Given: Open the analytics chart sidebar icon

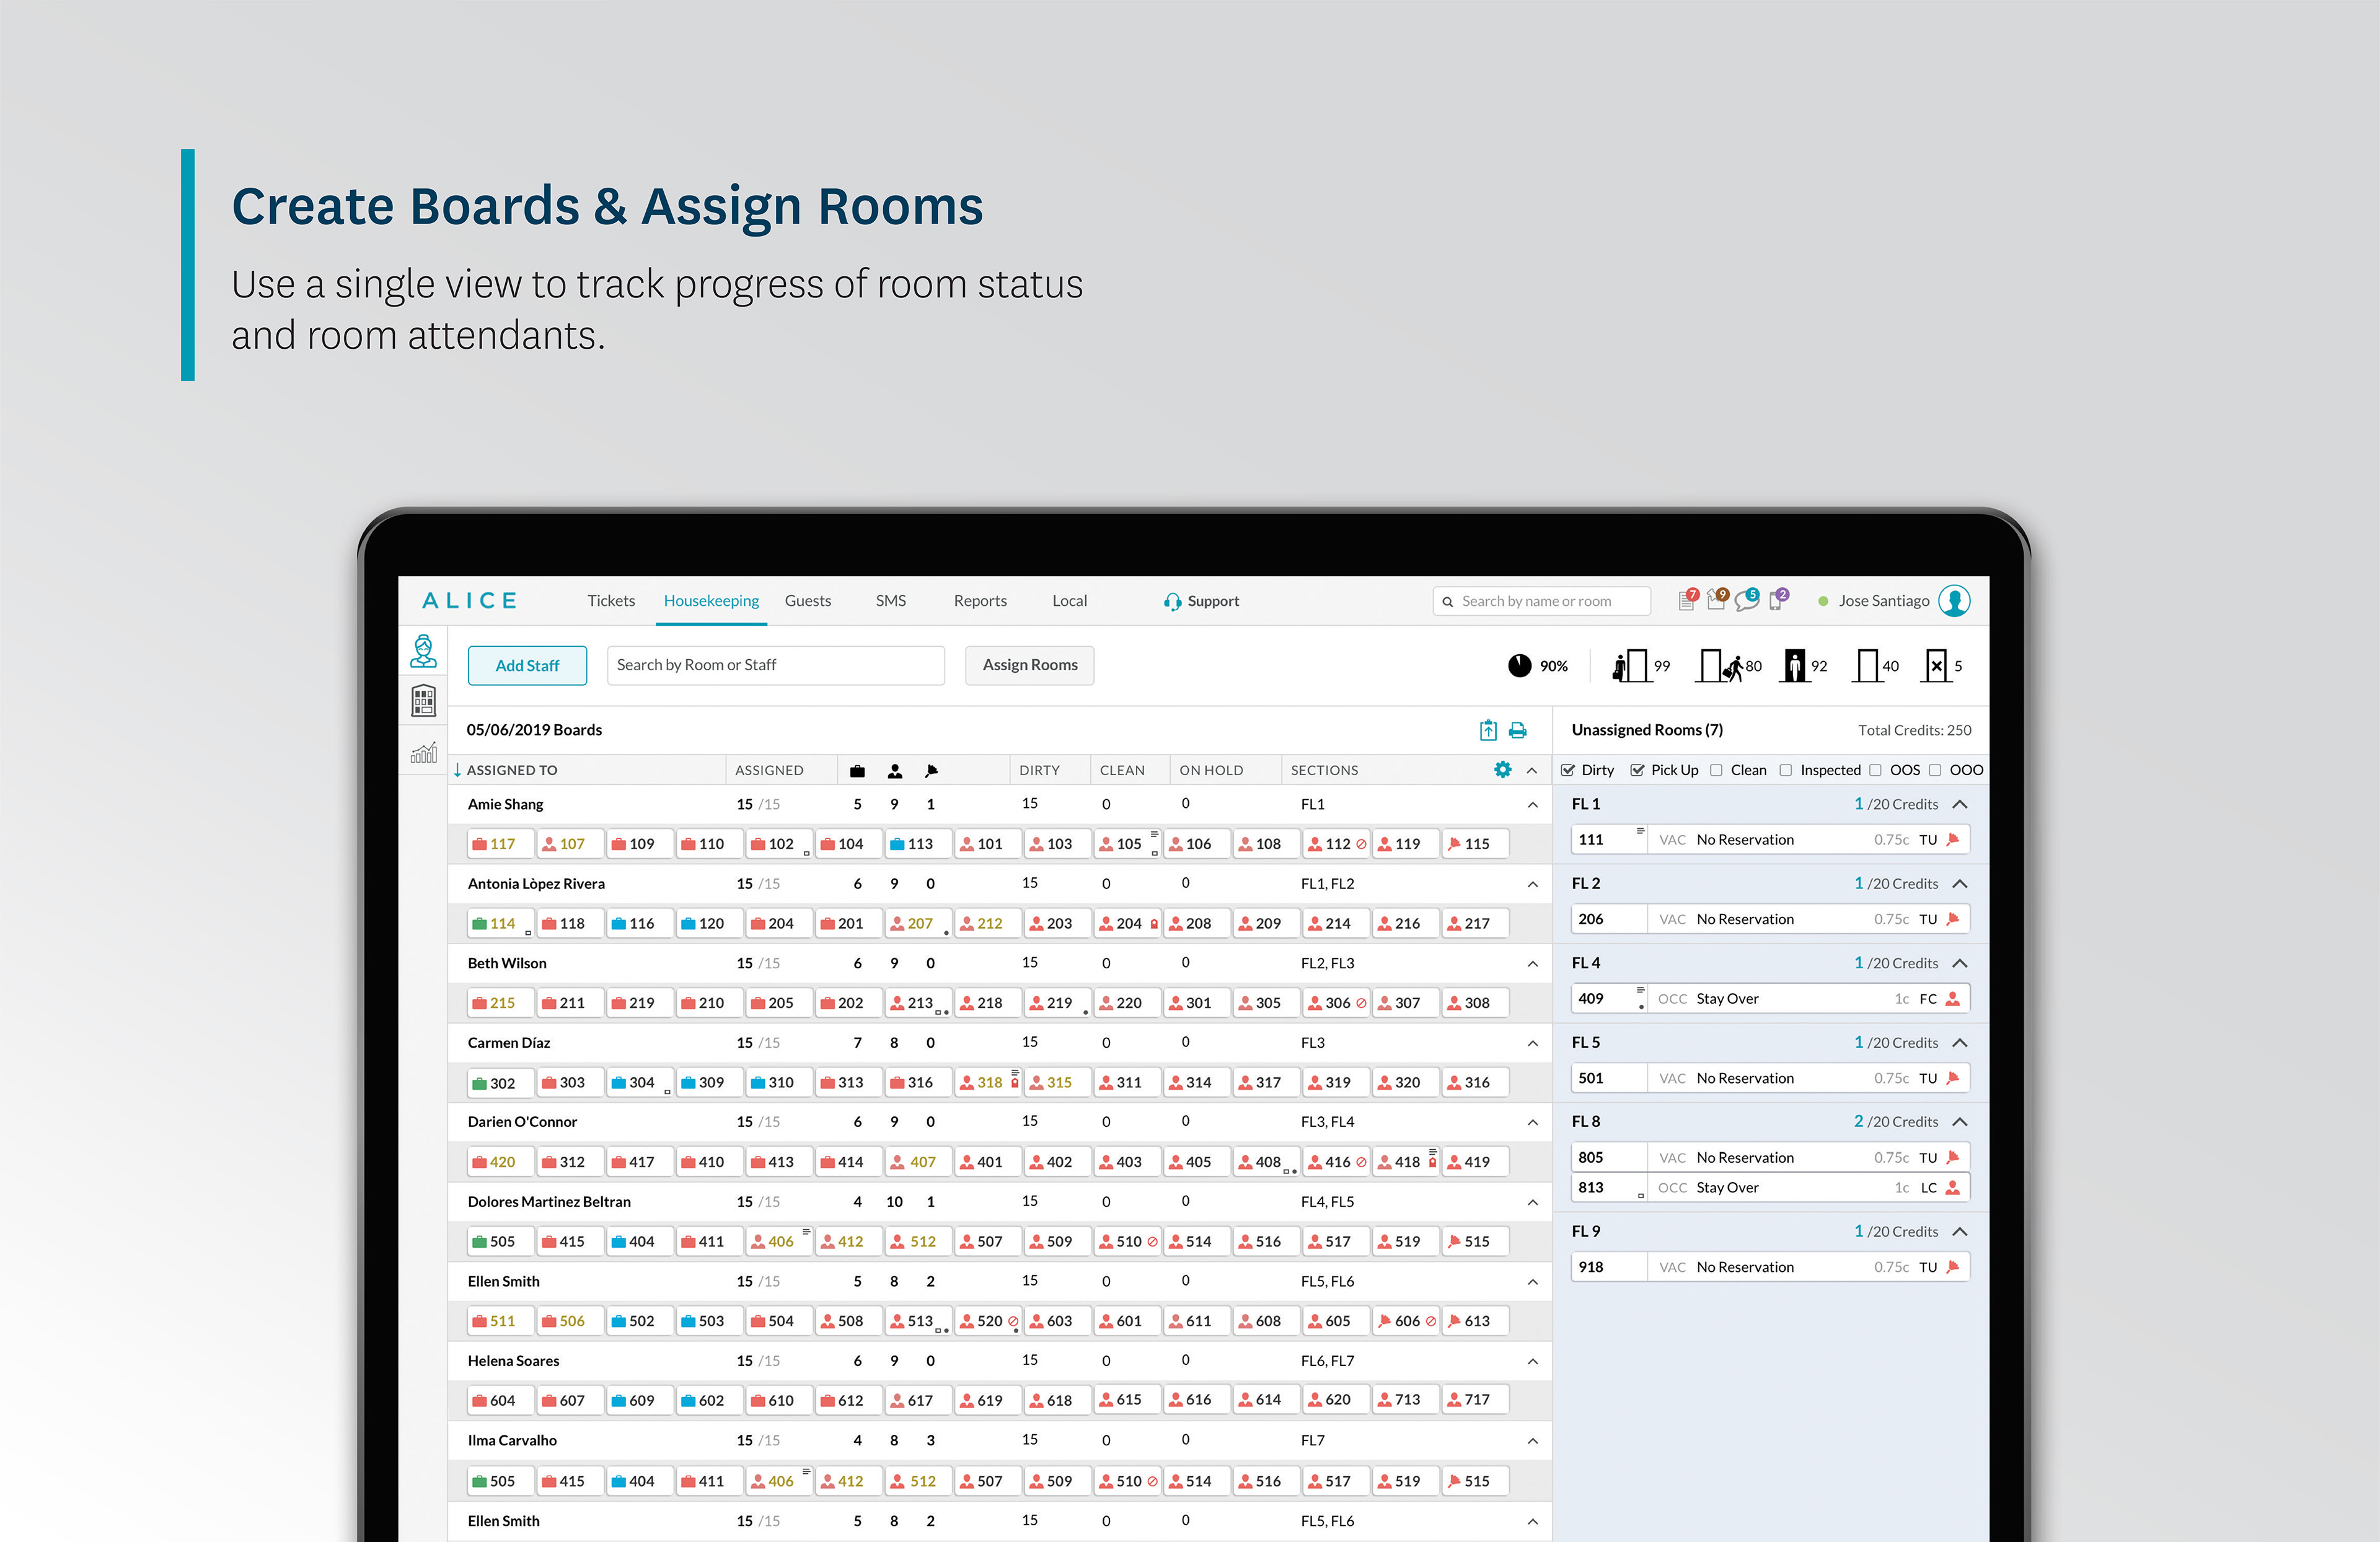Looking at the screenshot, I should click(x=423, y=753).
